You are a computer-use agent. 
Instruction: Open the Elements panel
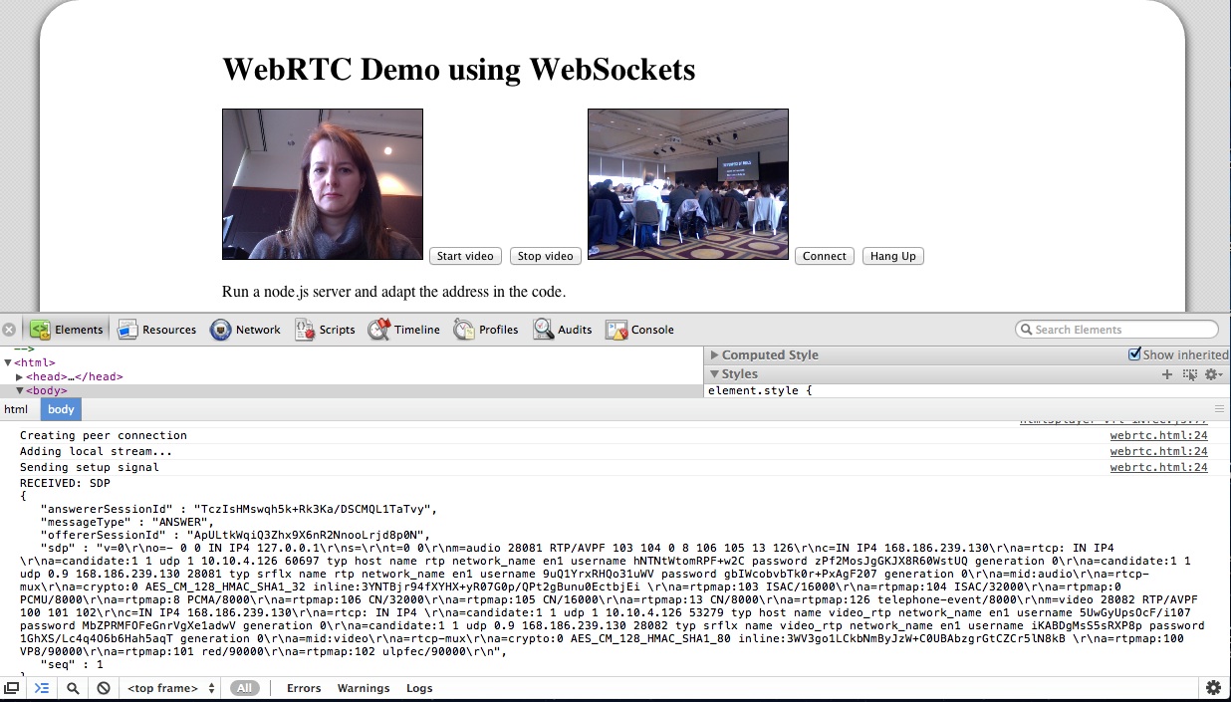pos(66,329)
